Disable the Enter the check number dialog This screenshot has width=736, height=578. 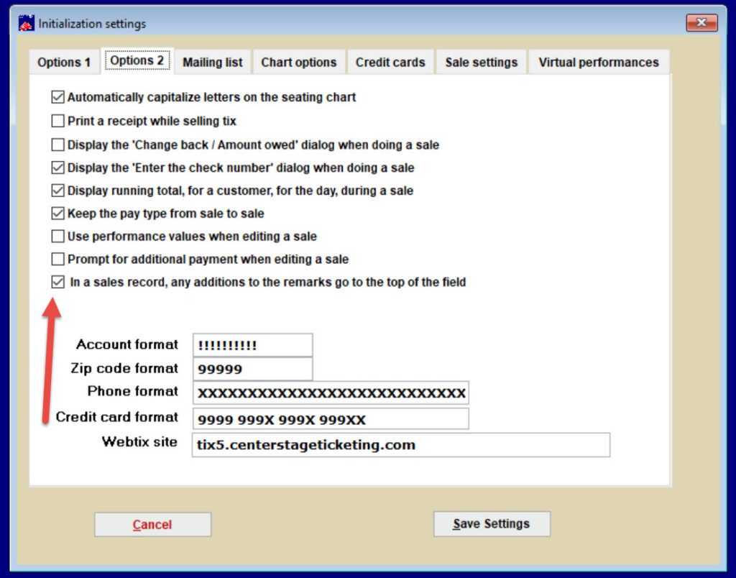point(57,168)
